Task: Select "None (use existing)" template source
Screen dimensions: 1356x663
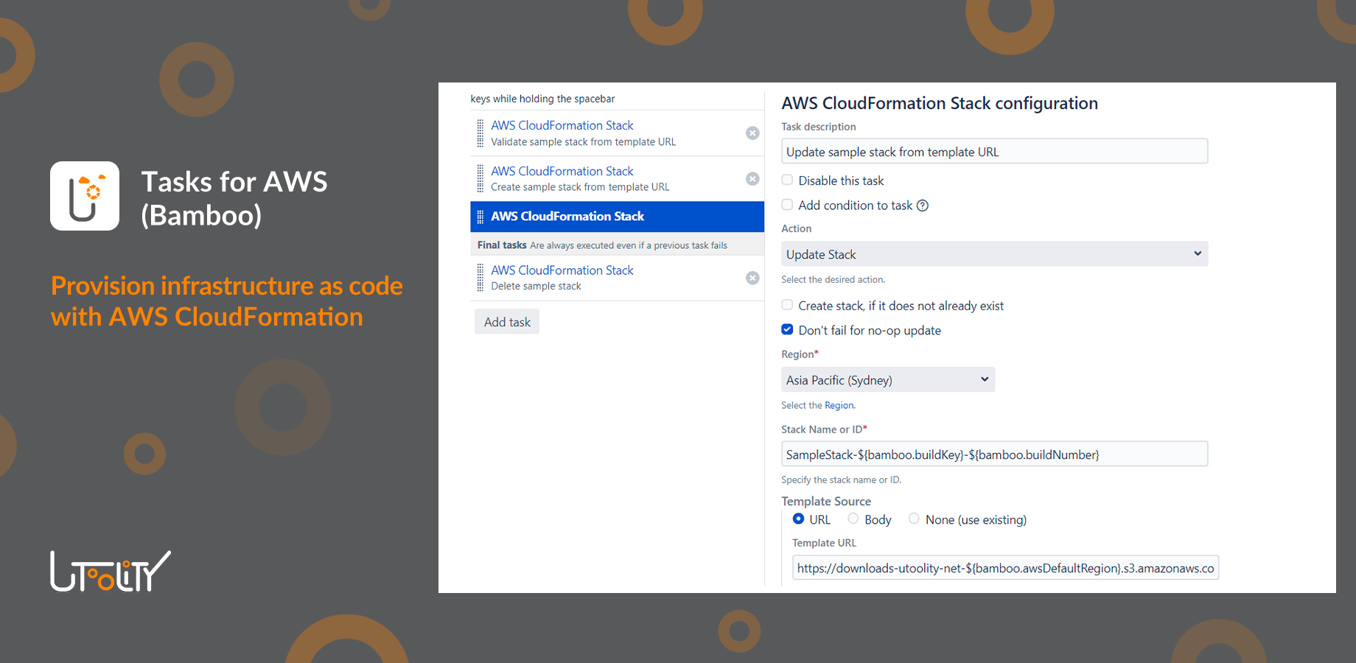Action: point(914,519)
